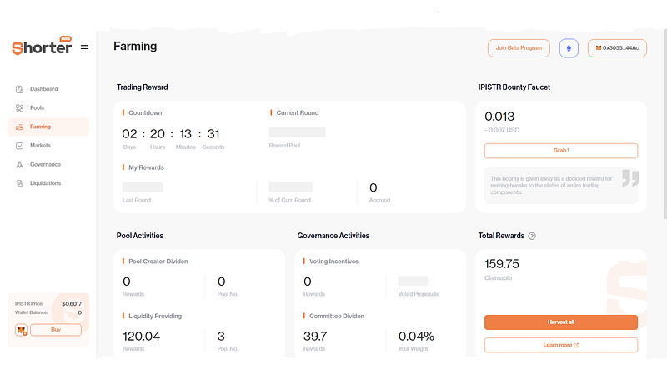Select the Farming menu item
Viewport: 667px width, 374px height.
click(x=48, y=127)
